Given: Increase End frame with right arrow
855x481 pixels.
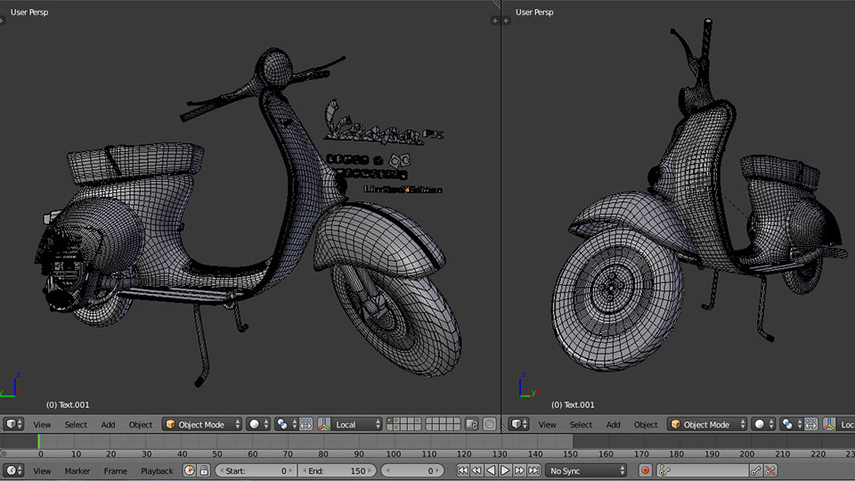Looking at the screenshot, I should (x=370, y=470).
